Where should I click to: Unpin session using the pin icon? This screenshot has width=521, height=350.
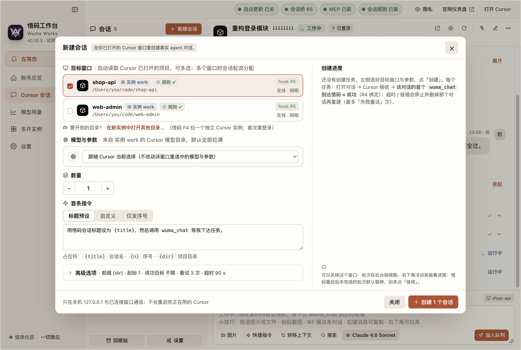pyautogui.click(x=482, y=28)
